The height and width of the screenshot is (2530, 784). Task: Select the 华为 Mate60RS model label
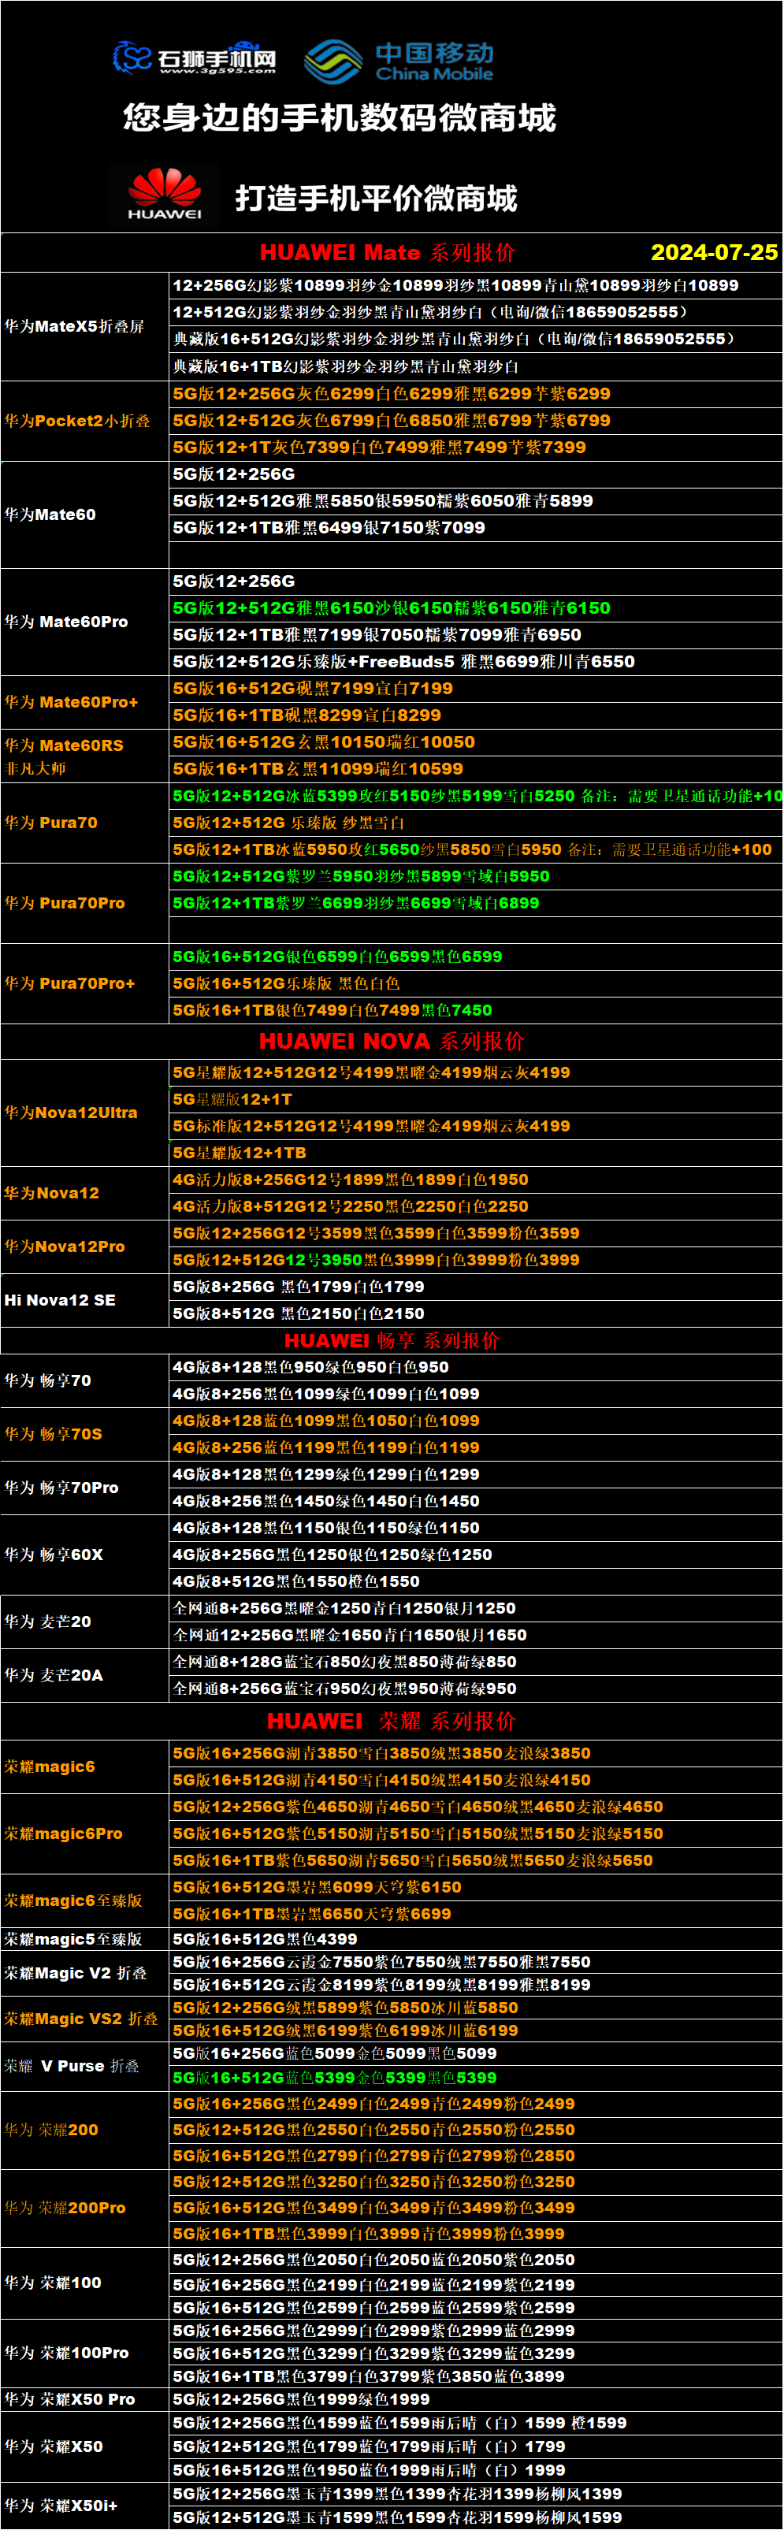[x=64, y=745]
